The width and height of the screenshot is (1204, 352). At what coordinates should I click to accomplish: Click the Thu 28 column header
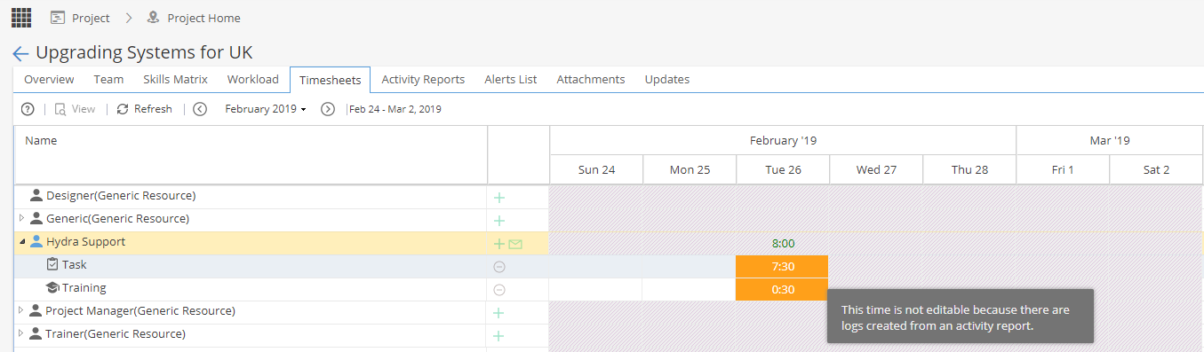pyautogui.click(x=969, y=169)
